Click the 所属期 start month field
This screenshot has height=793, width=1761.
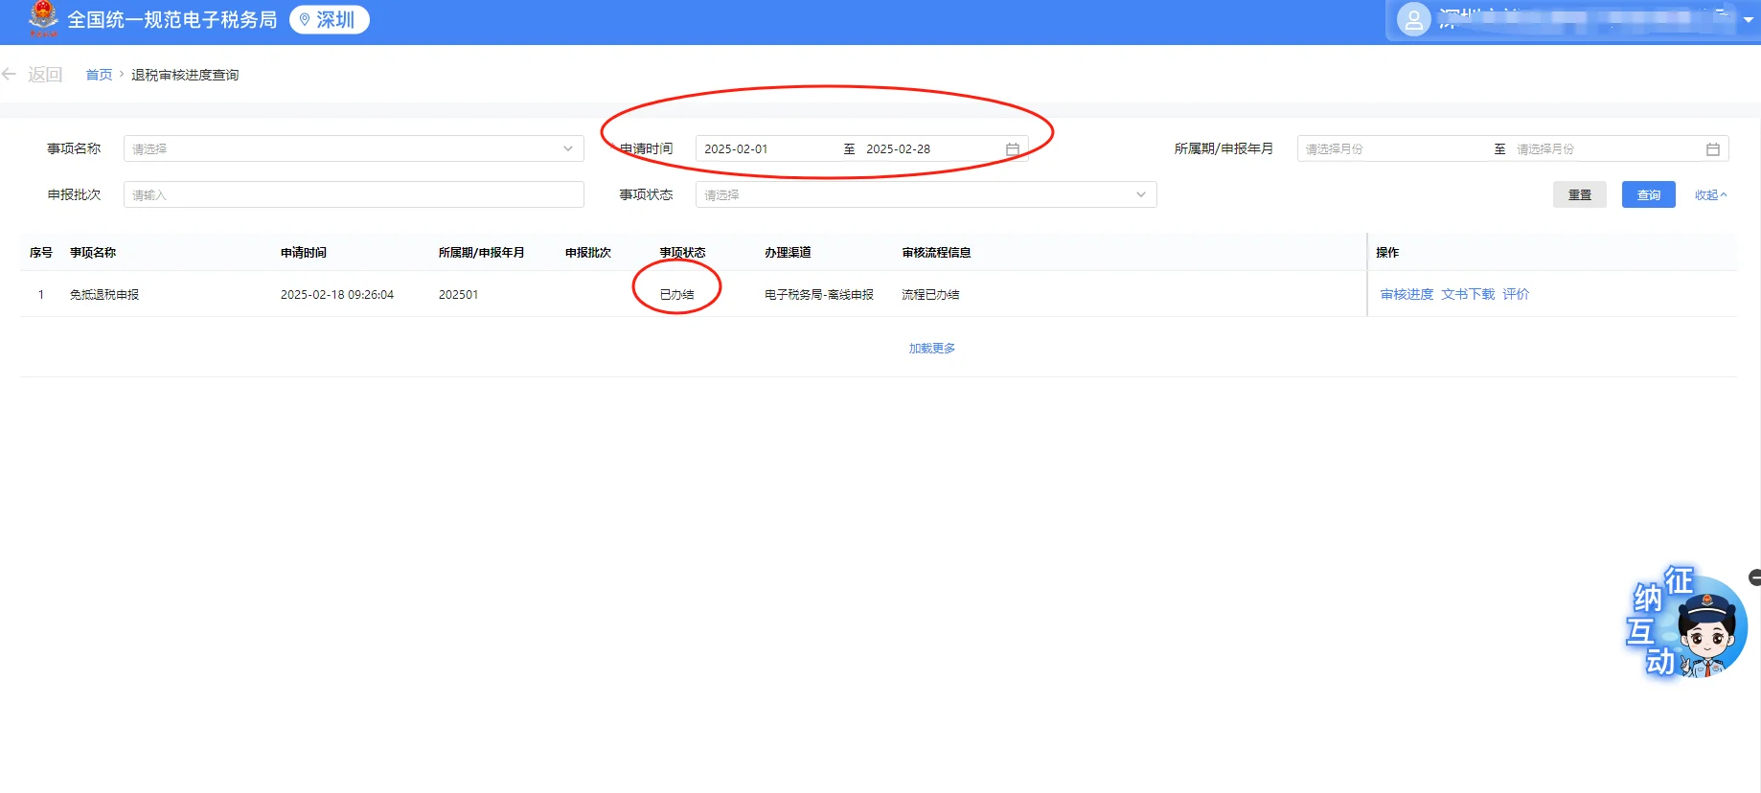point(1334,149)
